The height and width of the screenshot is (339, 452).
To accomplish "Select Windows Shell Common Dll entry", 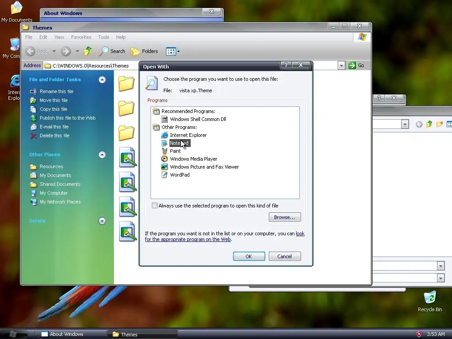I will coord(198,119).
